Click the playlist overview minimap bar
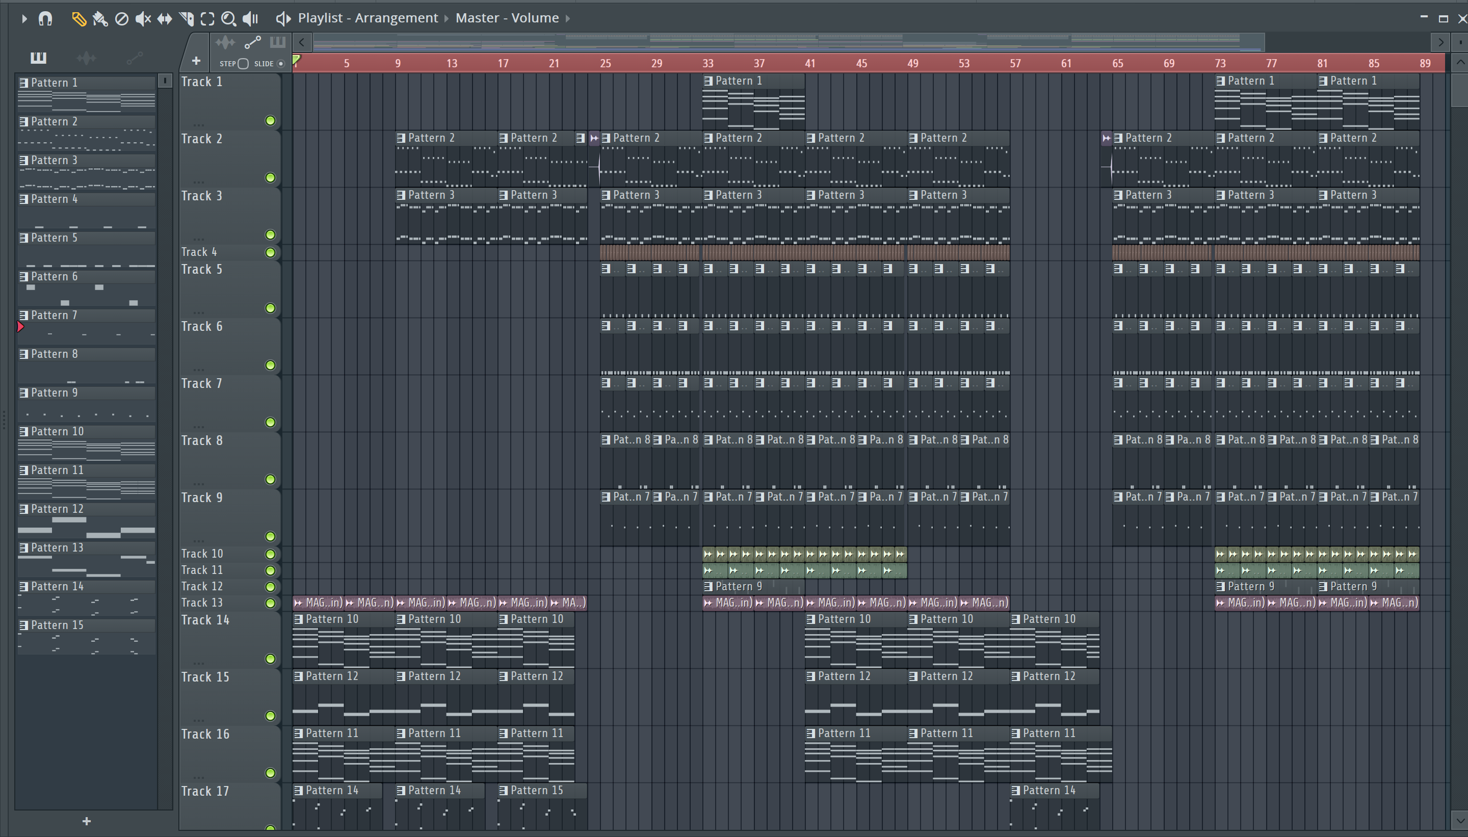 coord(788,42)
